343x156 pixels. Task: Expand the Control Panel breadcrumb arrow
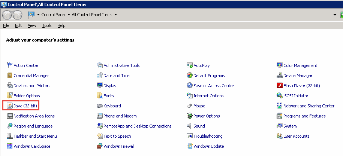(x=69, y=15)
